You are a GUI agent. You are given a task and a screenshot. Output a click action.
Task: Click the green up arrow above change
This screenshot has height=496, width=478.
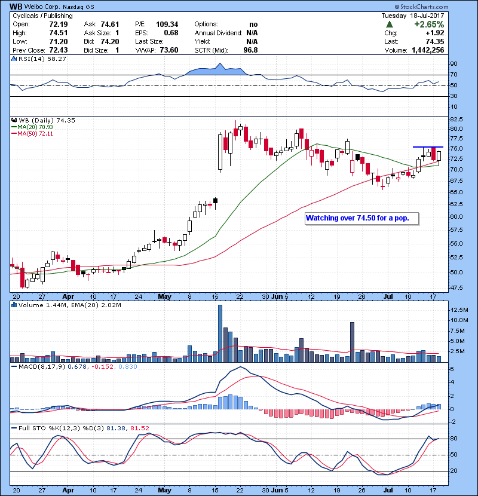click(x=390, y=24)
